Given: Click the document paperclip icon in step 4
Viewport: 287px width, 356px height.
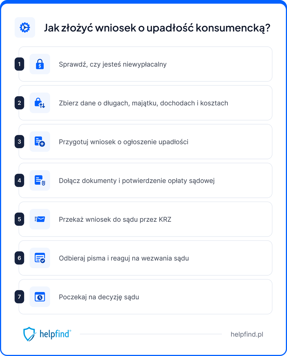Looking at the screenshot, I should (40, 181).
